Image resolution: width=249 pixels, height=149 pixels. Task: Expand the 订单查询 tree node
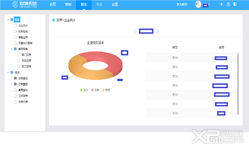[x=12, y=84]
